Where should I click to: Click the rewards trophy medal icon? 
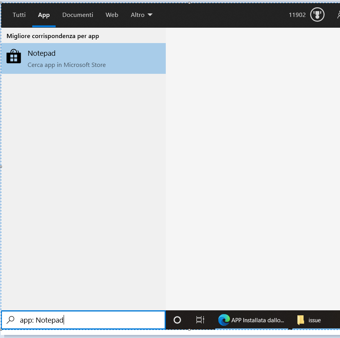317,15
